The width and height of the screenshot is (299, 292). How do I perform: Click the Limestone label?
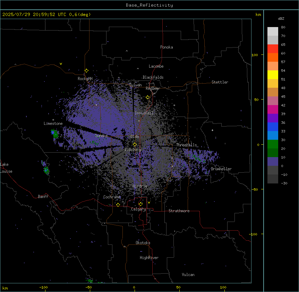coord(53,123)
